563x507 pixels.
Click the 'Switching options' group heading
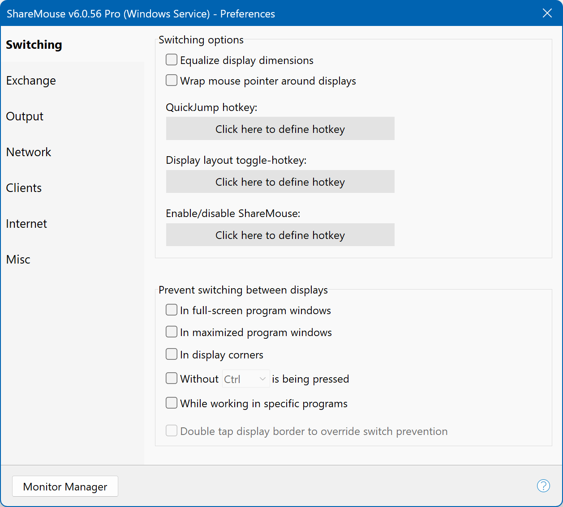click(x=201, y=40)
